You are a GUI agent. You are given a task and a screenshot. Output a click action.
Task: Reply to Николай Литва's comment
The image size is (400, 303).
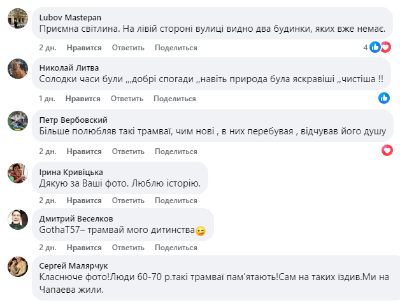coord(127,99)
